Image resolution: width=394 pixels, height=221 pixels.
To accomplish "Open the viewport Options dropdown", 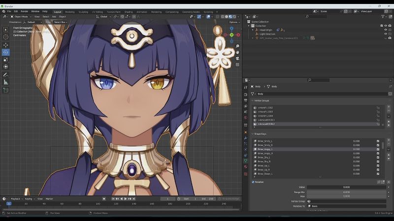I will click(234, 22).
